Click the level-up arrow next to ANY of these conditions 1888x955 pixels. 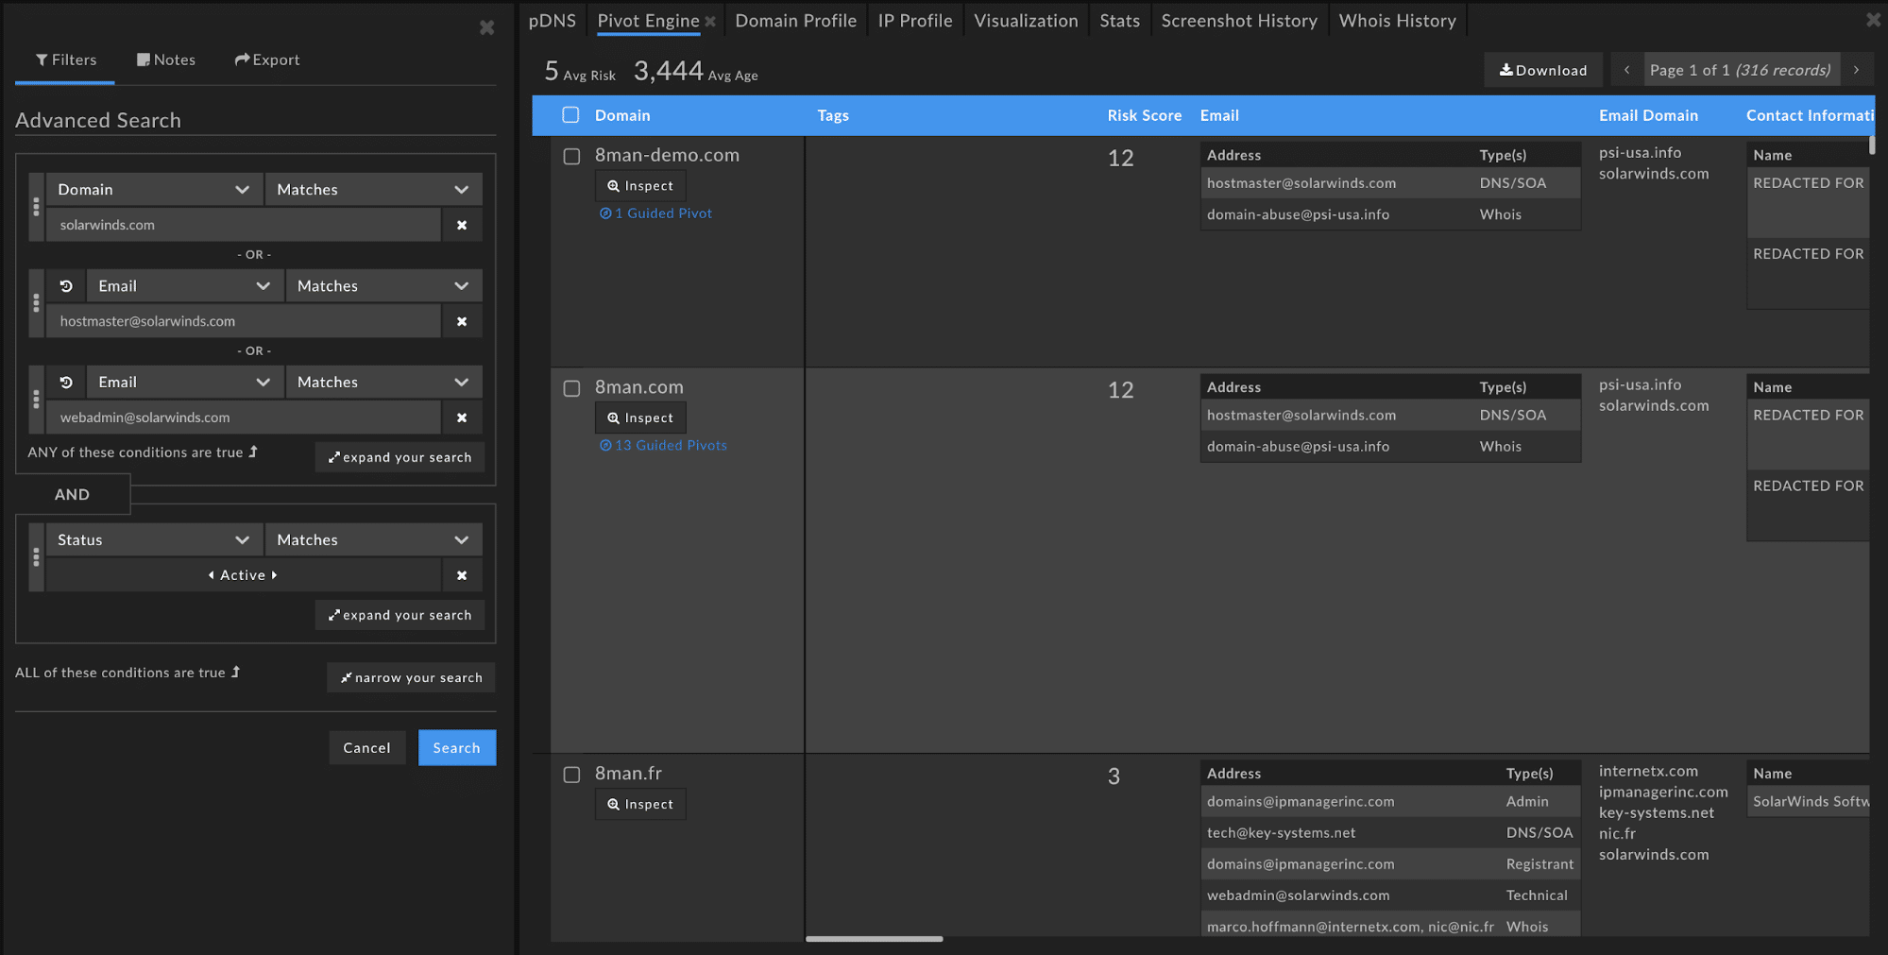tap(252, 452)
